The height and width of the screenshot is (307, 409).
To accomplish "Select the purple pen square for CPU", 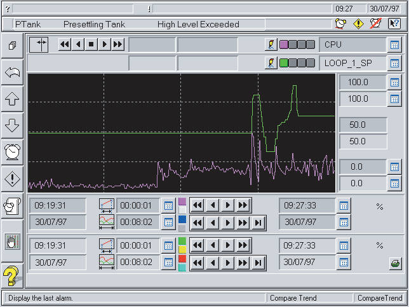I will pyautogui.click(x=284, y=44).
